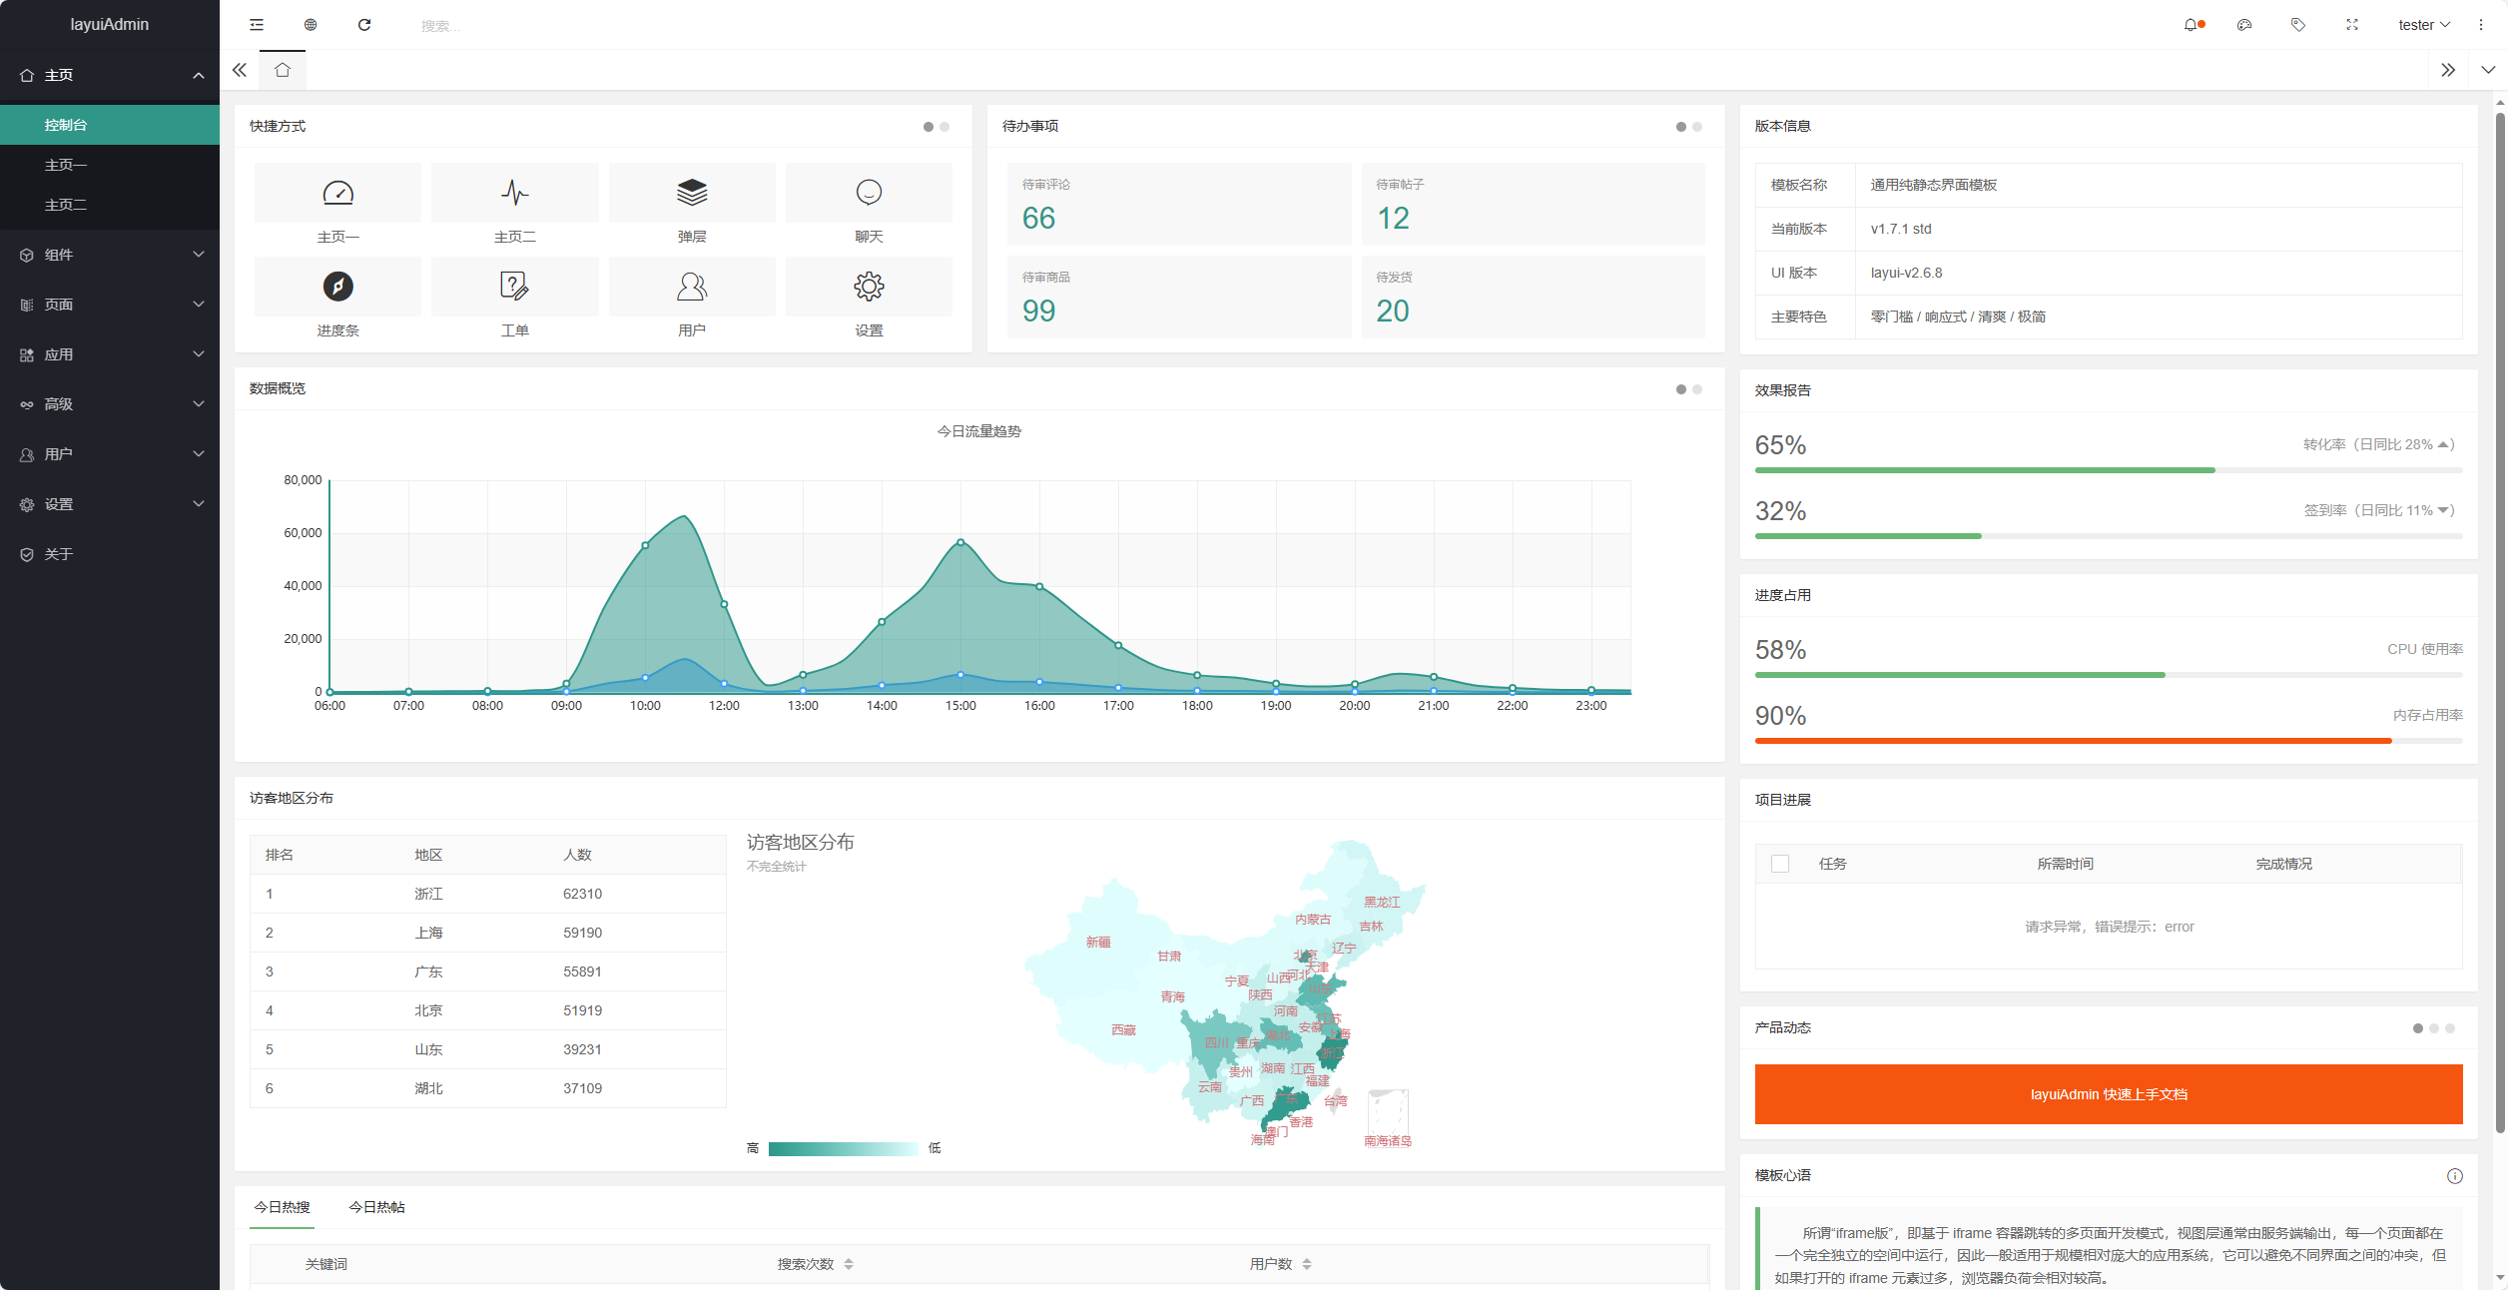This screenshot has height=1290, width=2508.
Task: Open the theme palette icon
Action: (x=2244, y=25)
